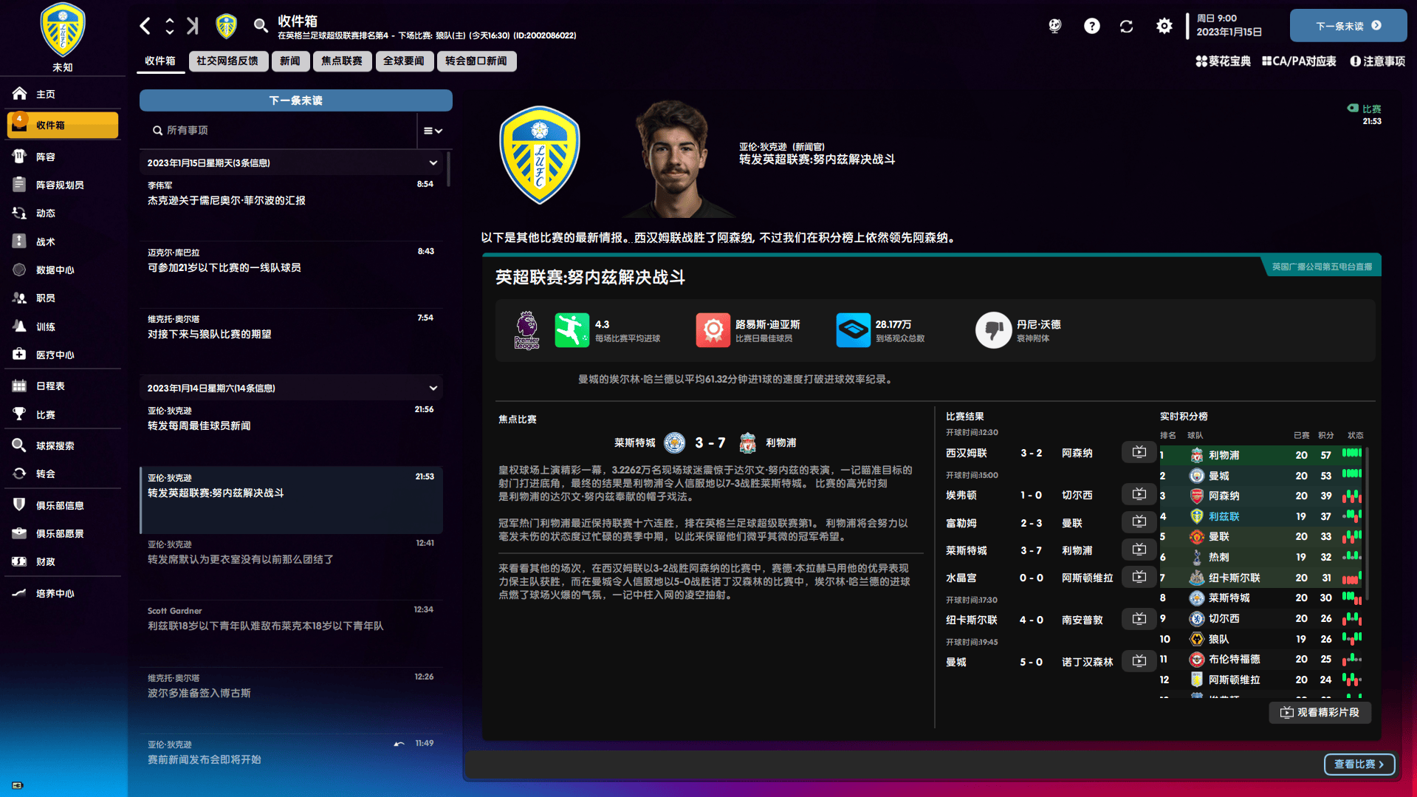Screen dimensions: 1417x797
Task: Click the 查看比赛 button
Action: tap(1359, 764)
